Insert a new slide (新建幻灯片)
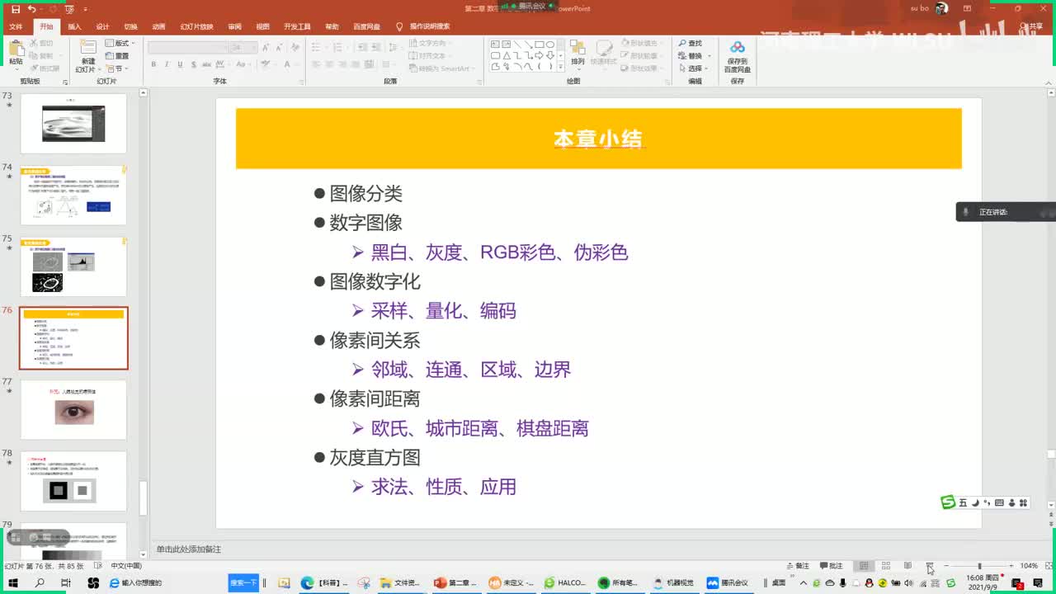The width and height of the screenshot is (1056, 594). [87, 57]
